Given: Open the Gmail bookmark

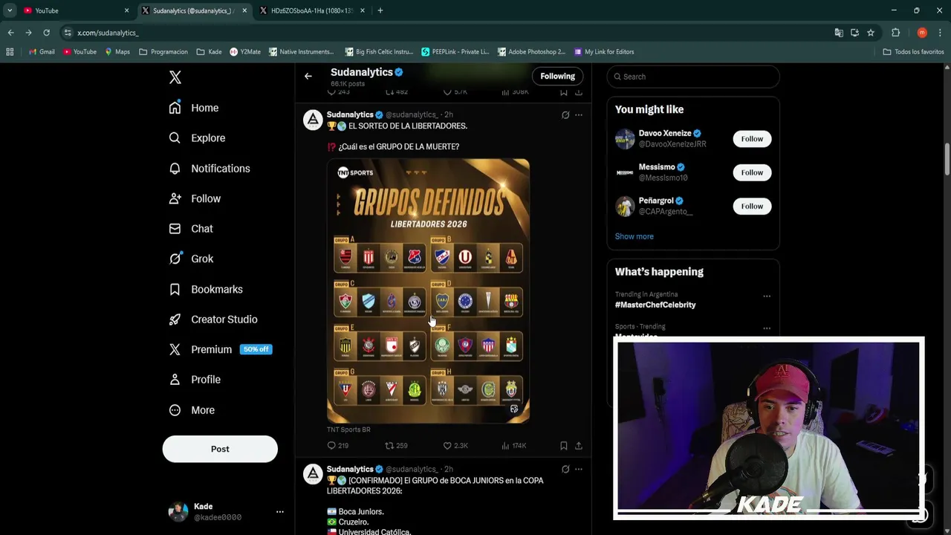Looking at the screenshot, I should point(42,52).
